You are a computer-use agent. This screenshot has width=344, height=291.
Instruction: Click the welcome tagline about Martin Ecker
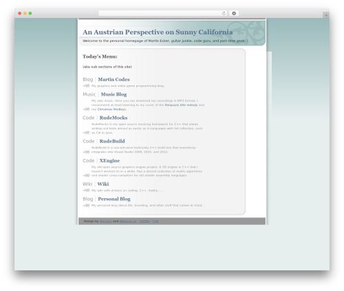point(165,41)
